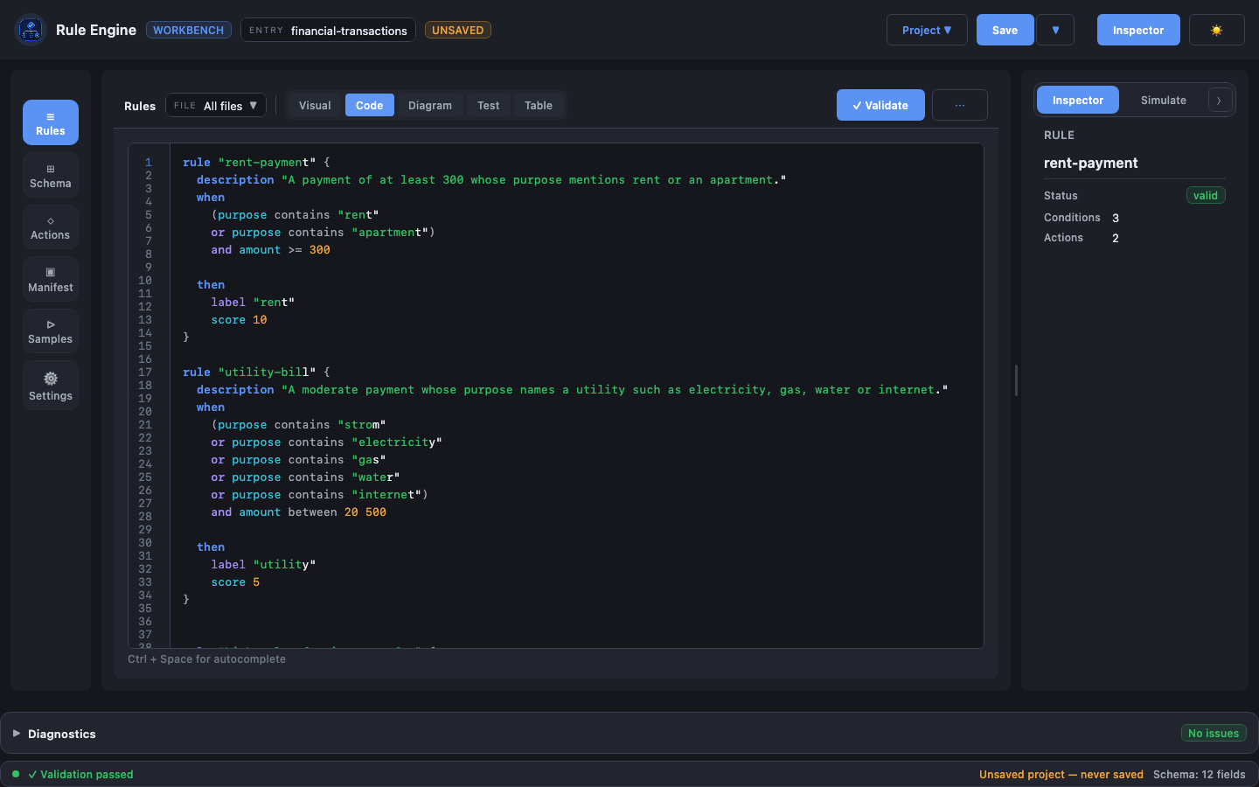The image size is (1259, 787).
Task: Click the Rule Engine logo icon
Action: [x=31, y=30]
